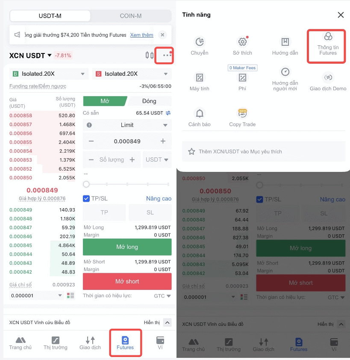
Task: Open the candlestick chart icon beside XCN USDT
Action: pyautogui.click(x=150, y=55)
